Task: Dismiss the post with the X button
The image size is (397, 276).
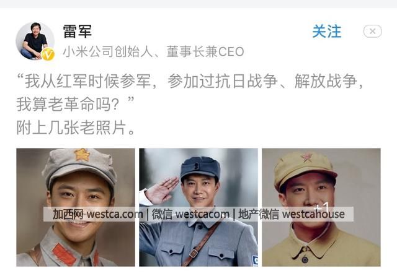Action: click(x=372, y=32)
